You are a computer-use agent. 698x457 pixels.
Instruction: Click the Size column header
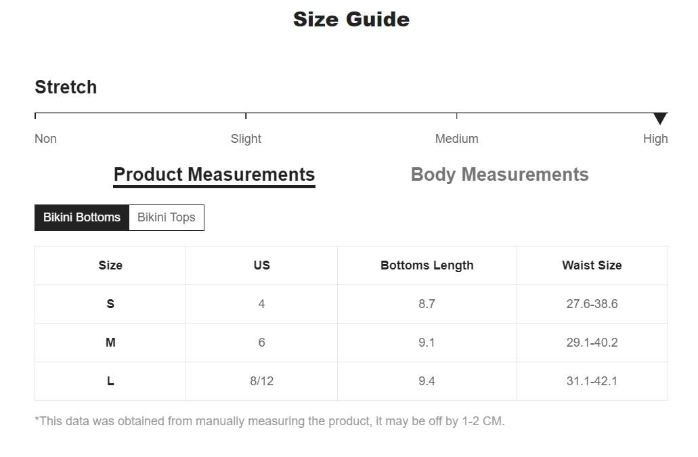click(110, 265)
